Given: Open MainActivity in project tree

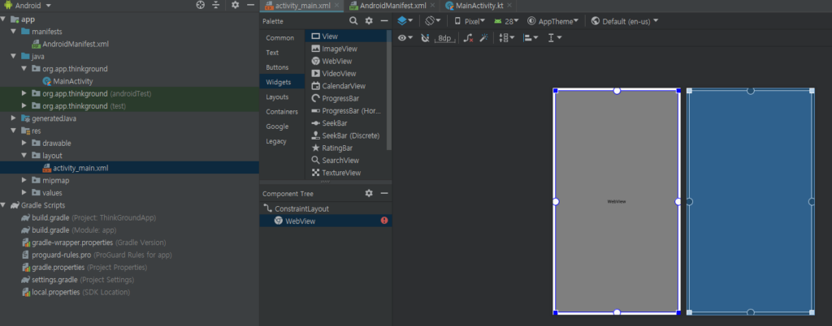Looking at the screenshot, I should point(72,81).
